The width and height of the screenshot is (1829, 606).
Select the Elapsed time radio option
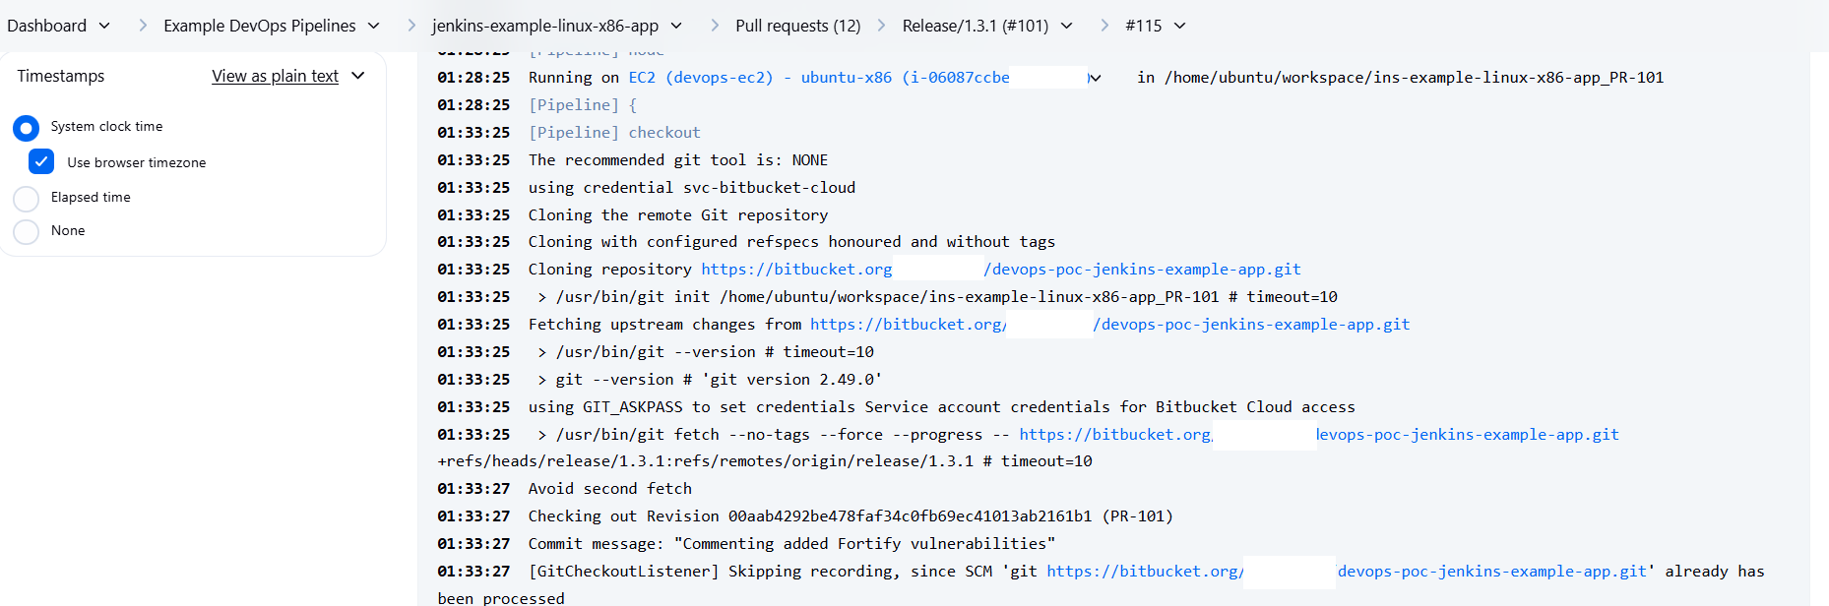[x=27, y=198]
